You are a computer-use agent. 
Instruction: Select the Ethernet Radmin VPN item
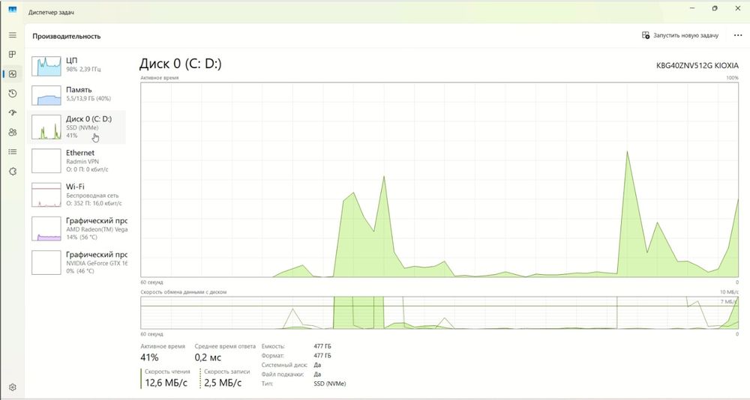click(76, 161)
